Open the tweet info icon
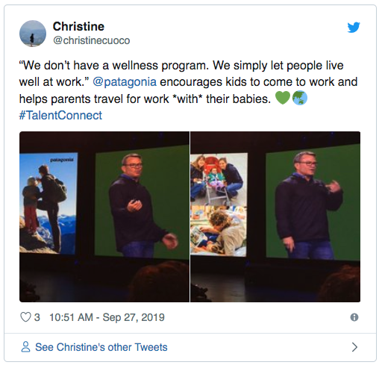The width and height of the screenshot is (382, 365). (354, 317)
